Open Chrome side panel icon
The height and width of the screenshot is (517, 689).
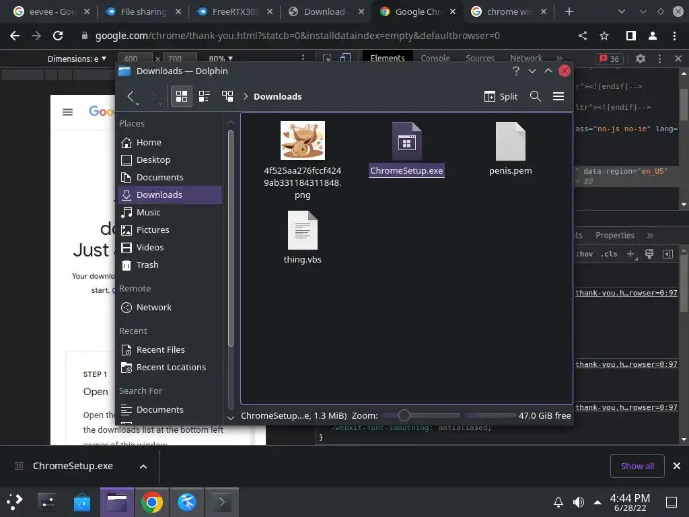click(631, 36)
